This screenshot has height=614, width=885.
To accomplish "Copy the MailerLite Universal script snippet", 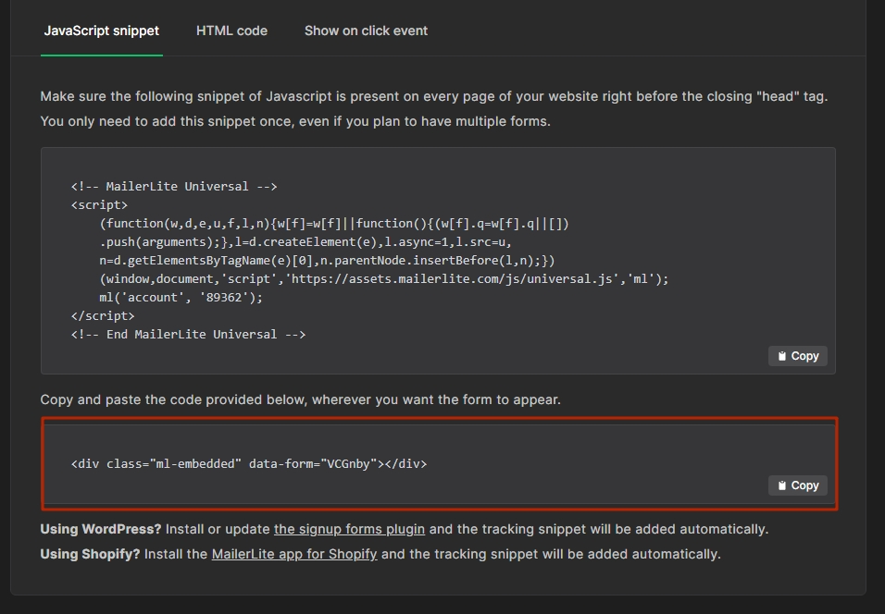I will click(797, 356).
